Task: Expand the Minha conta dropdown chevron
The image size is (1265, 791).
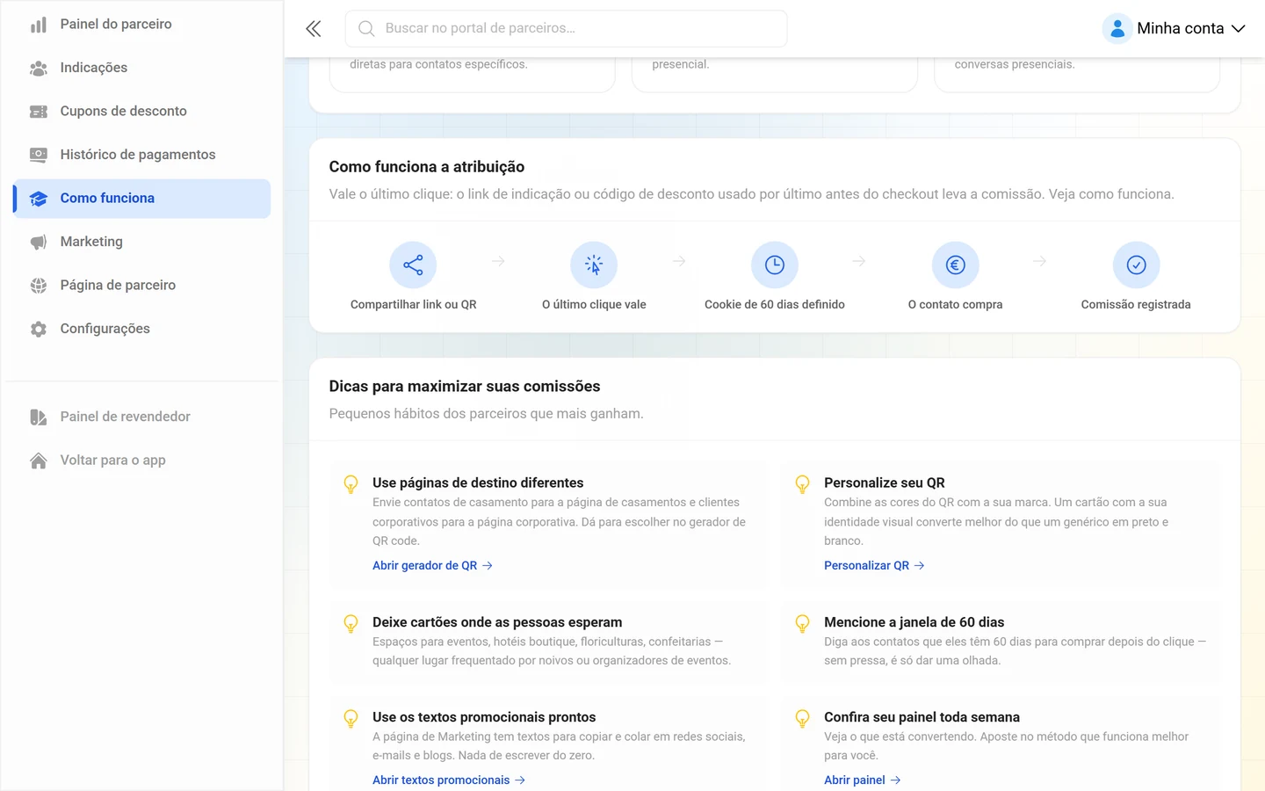Action: [1239, 29]
